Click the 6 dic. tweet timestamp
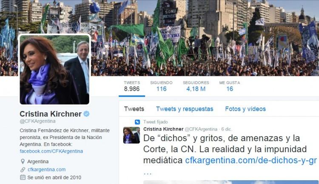 (226, 129)
